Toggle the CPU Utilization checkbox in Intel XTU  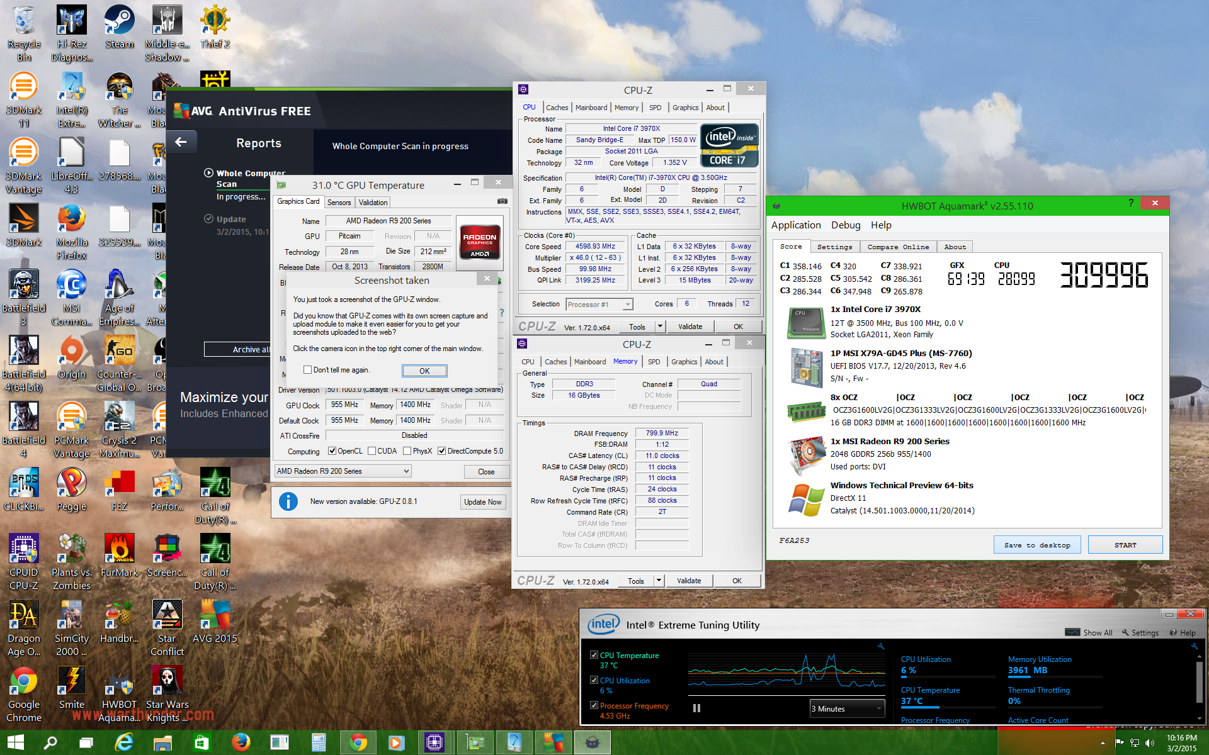[594, 680]
